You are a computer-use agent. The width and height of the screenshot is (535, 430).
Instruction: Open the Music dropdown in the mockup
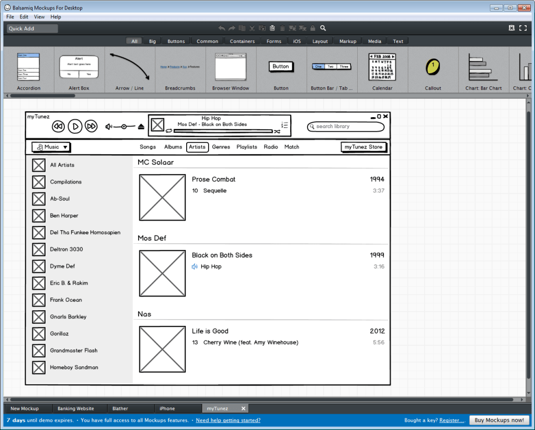click(x=50, y=147)
